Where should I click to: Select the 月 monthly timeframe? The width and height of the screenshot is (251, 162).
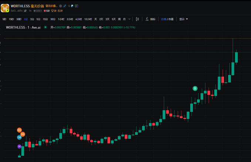(x=124, y=19)
